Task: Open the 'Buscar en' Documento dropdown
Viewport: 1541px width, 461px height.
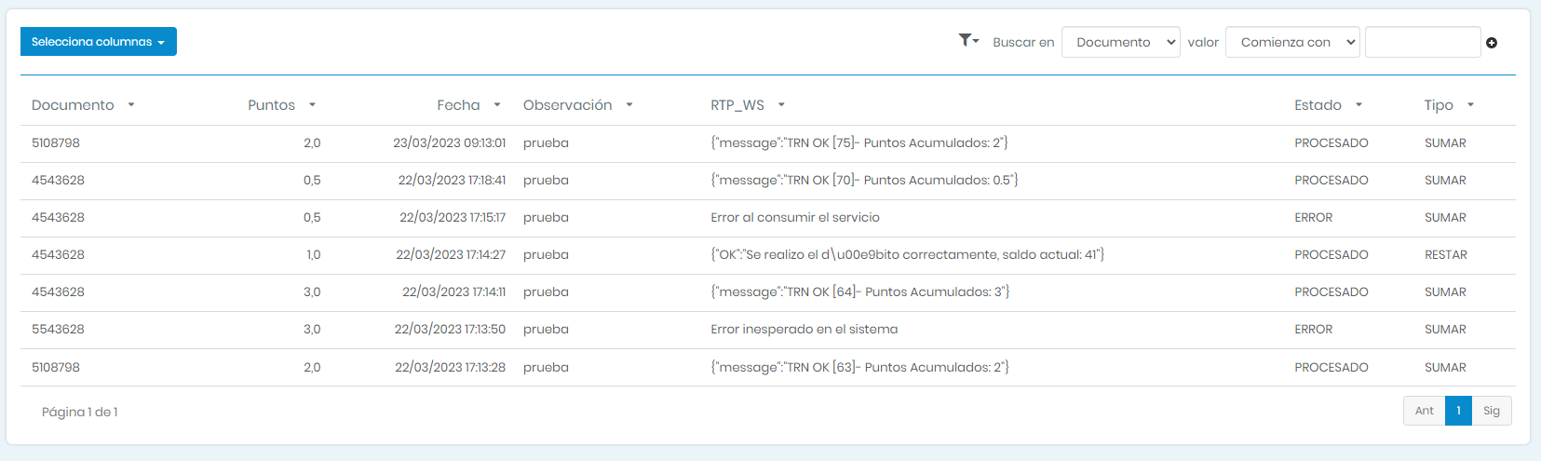Action: point(1120,42)
